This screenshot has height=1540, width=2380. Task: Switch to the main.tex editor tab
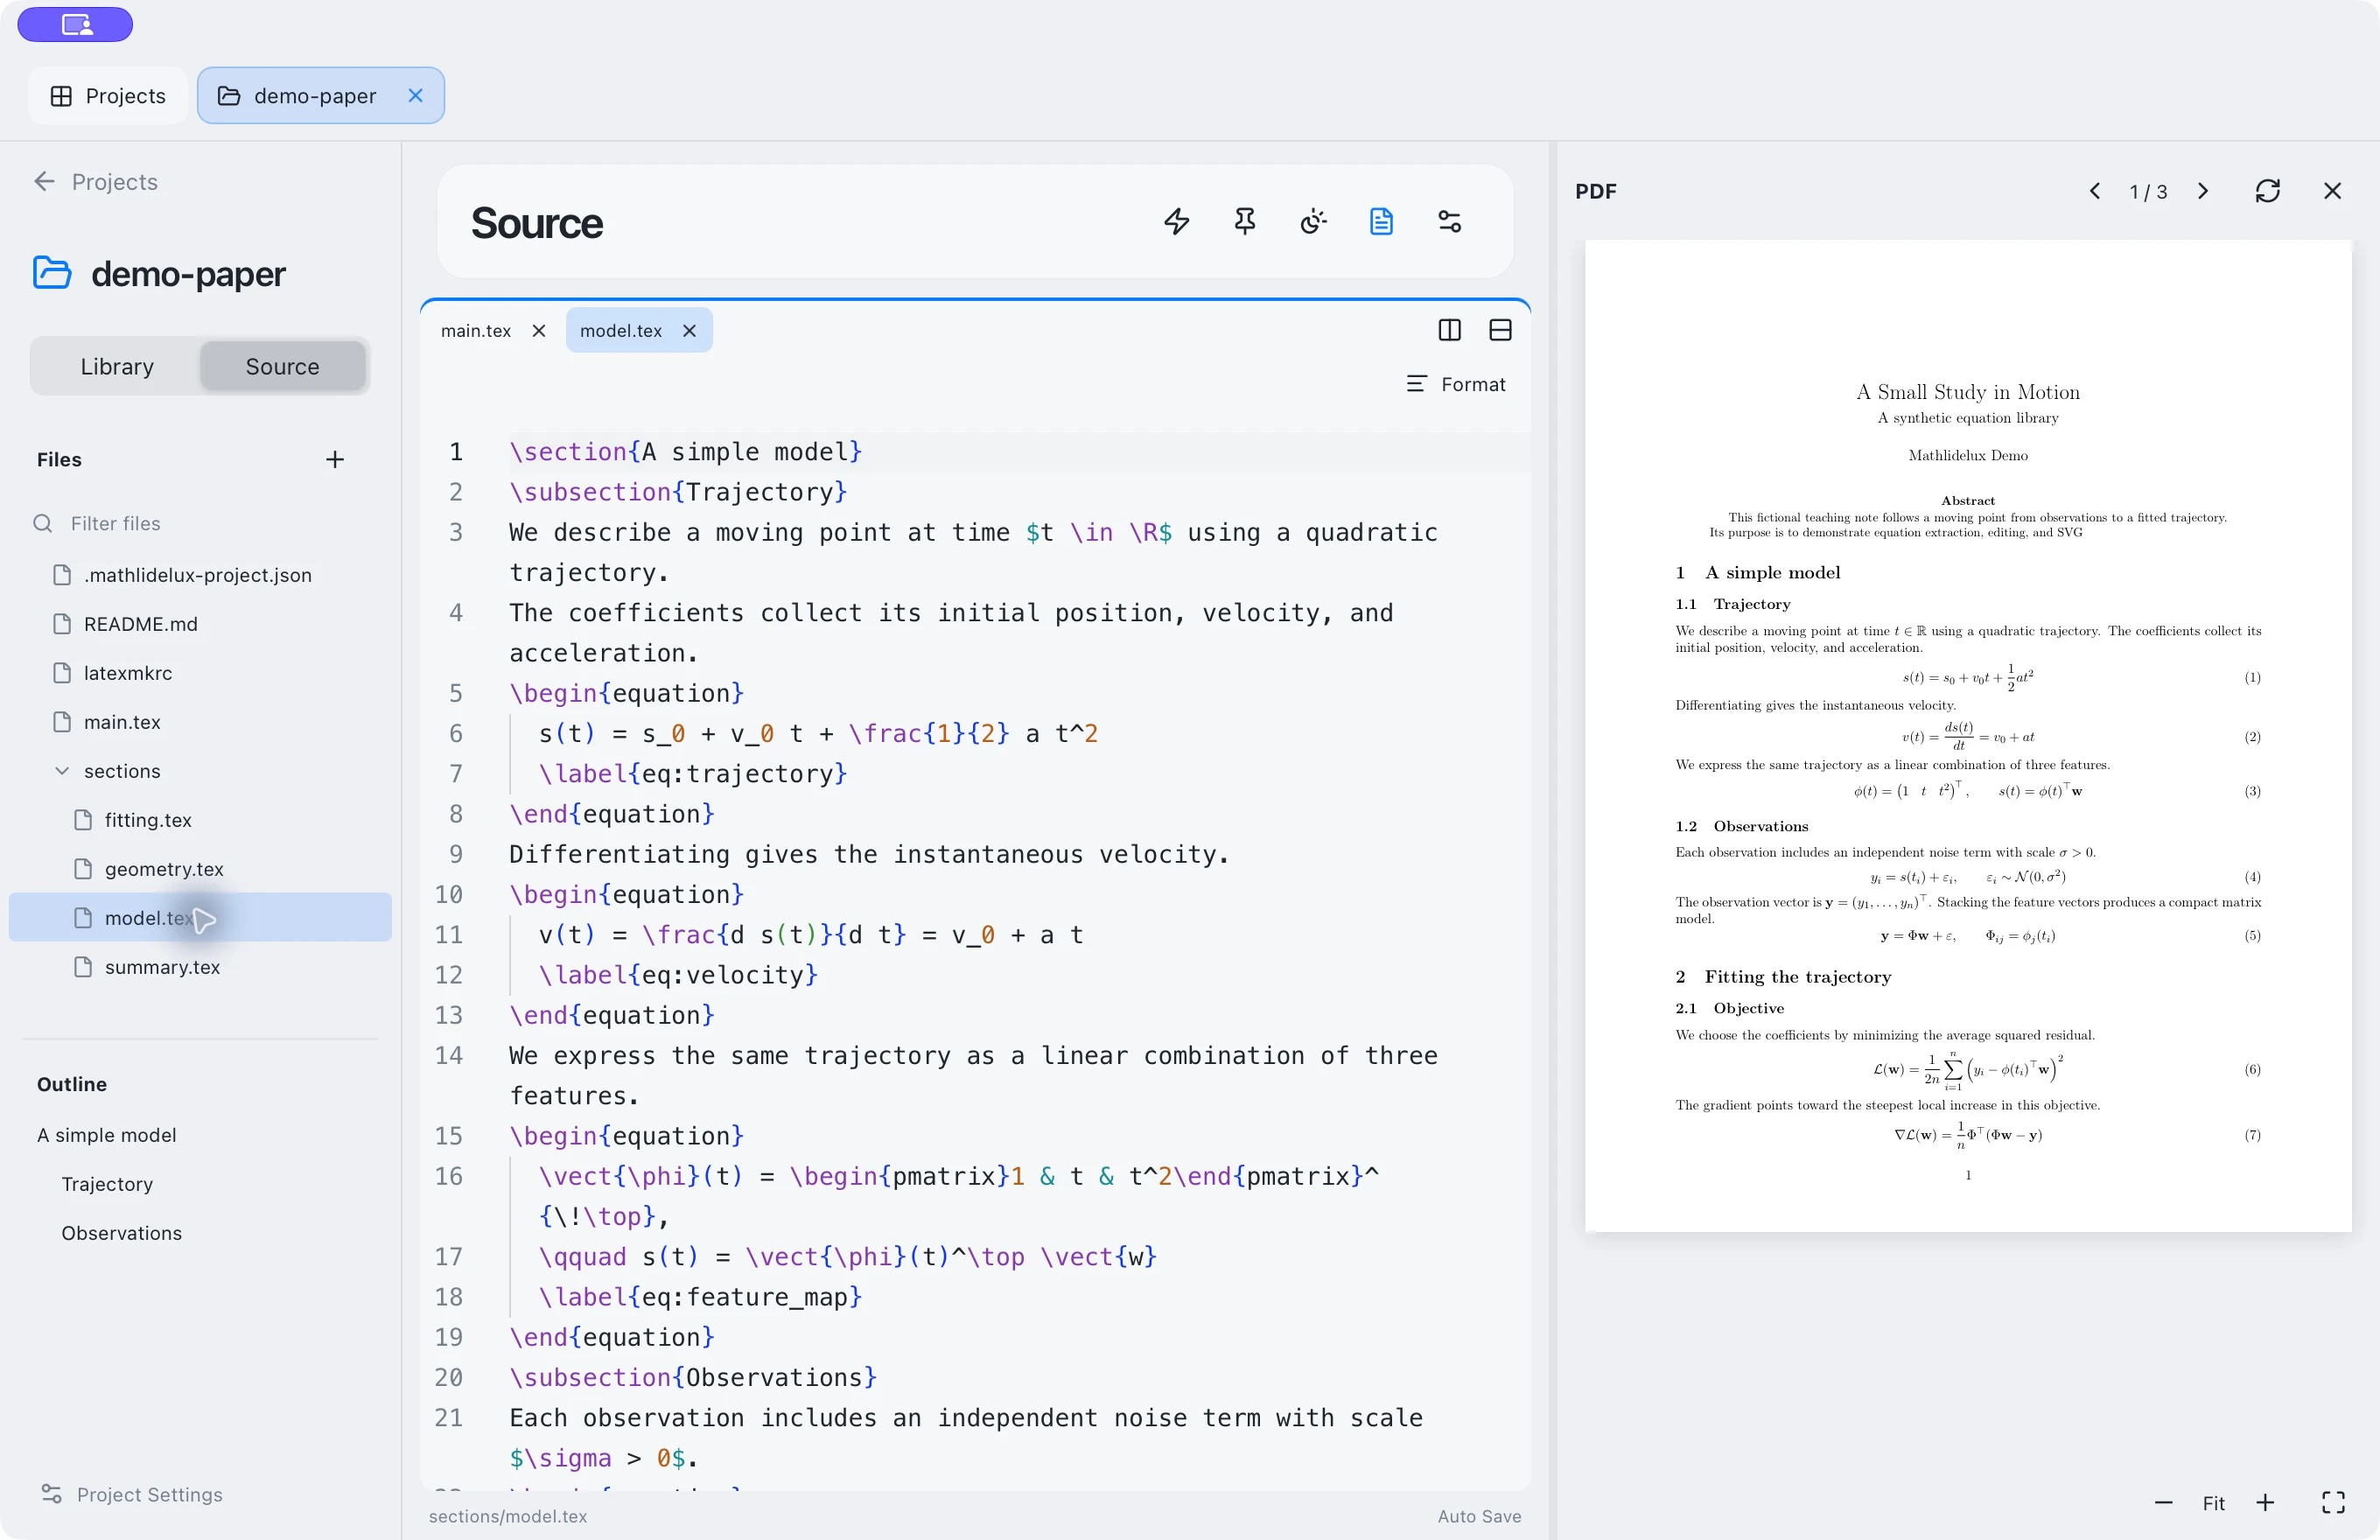point(476,331)
